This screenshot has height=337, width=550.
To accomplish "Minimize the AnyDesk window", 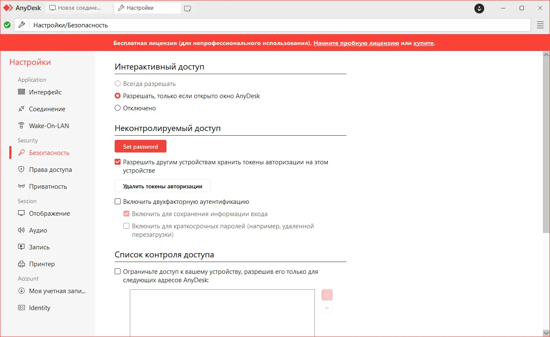I will click(503, 8).
